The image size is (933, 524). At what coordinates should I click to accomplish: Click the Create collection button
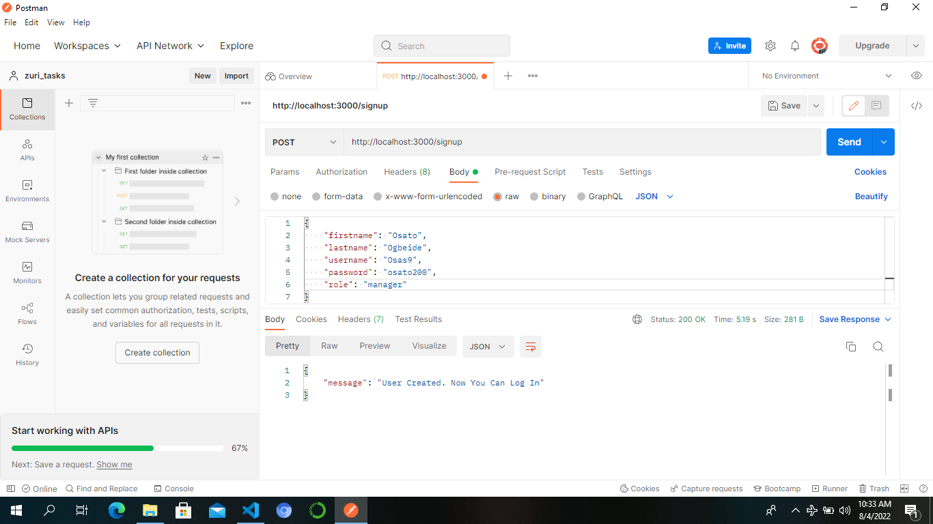click(x=157, y=353)
